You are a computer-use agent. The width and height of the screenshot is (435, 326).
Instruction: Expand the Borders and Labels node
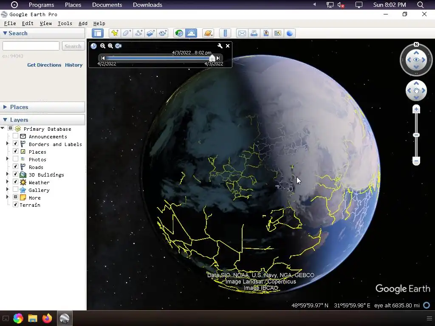tap(8, 143)
